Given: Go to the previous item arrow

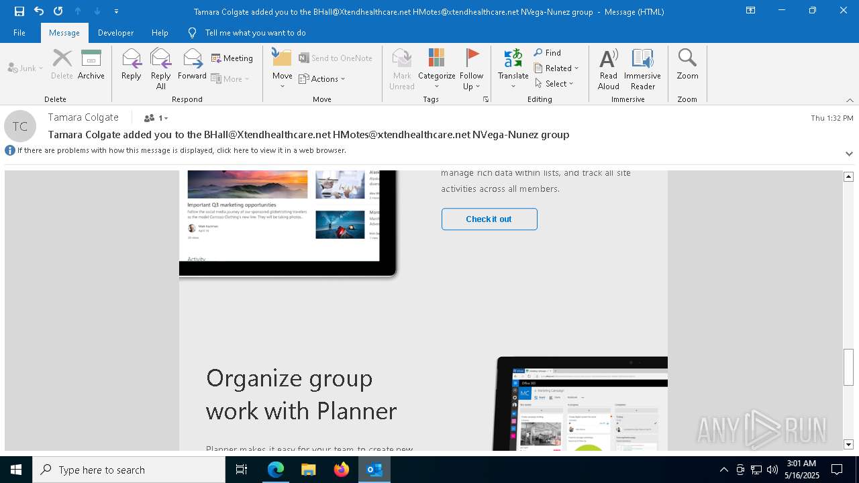Looking at the screenshot, I should coord(78,11).
